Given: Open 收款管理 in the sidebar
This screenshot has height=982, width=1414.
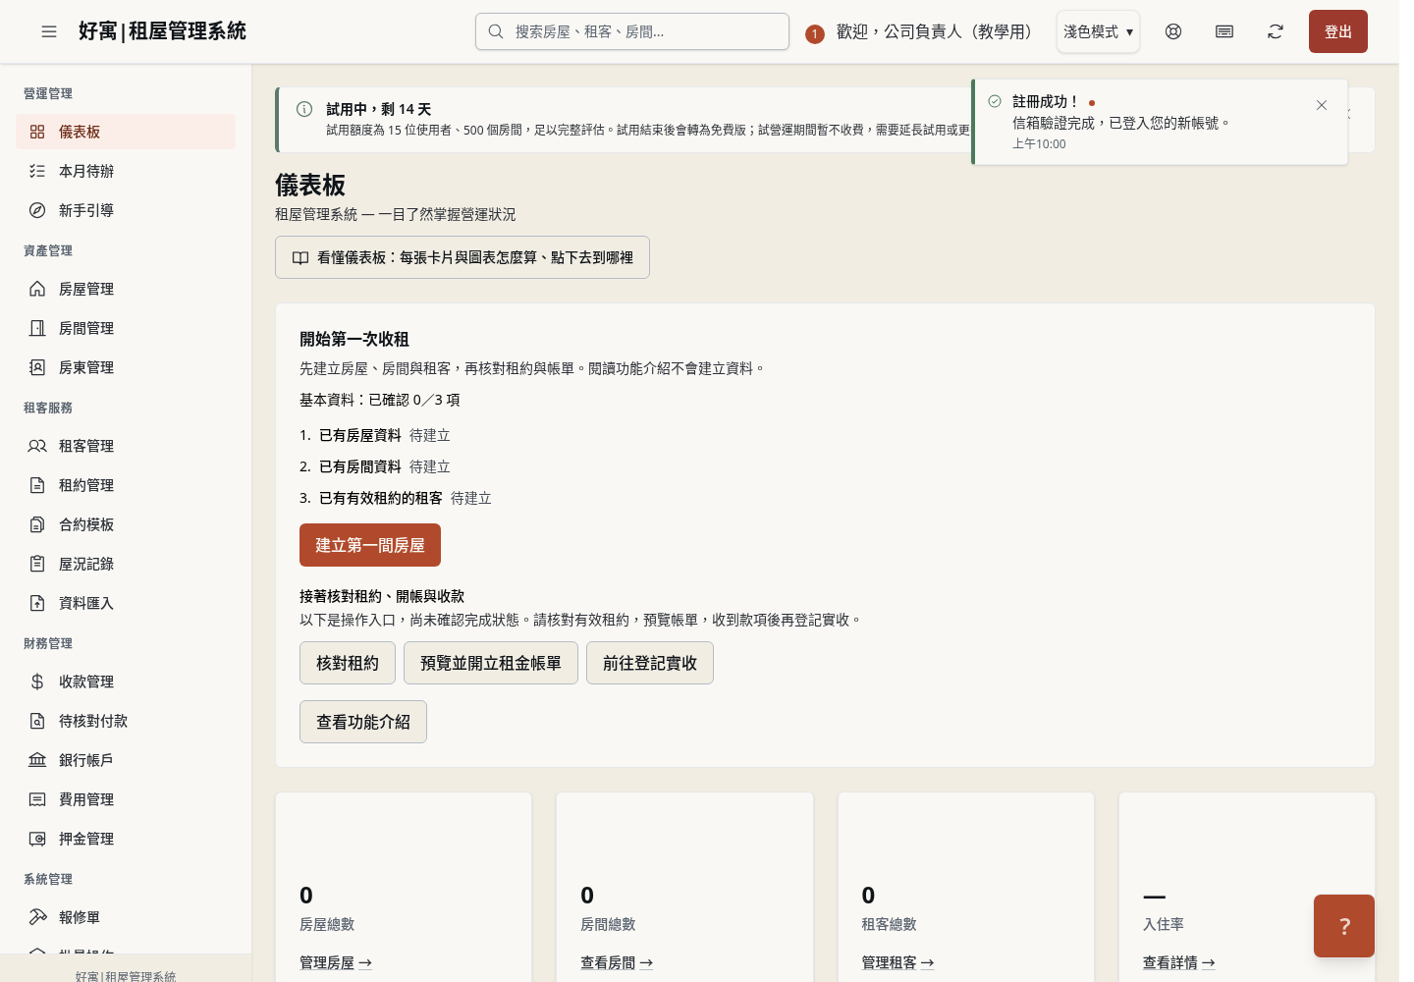Looking at the screenshot, I should 126,682.
